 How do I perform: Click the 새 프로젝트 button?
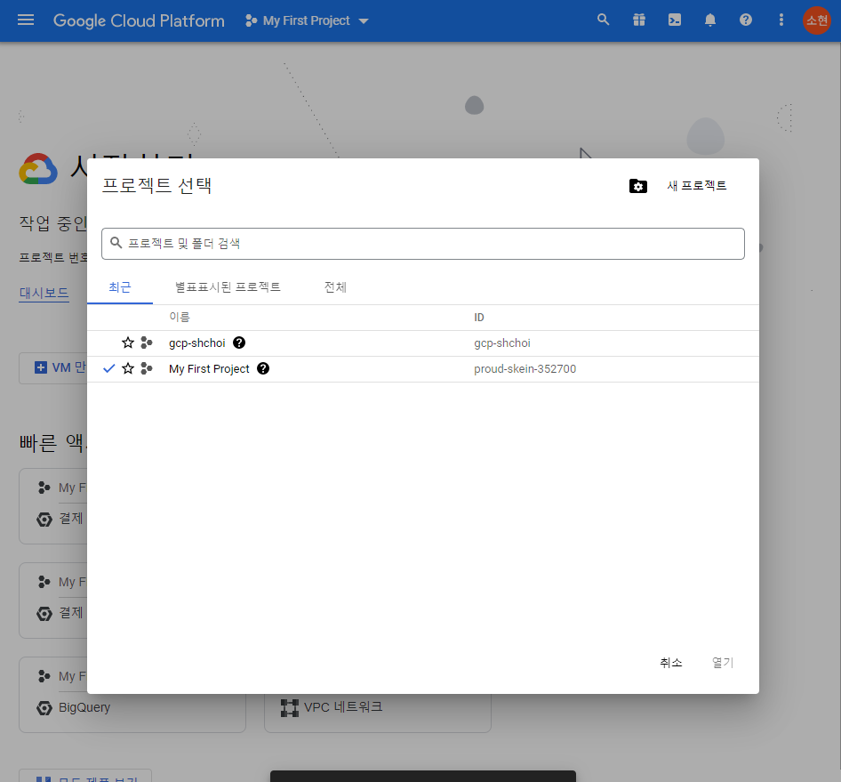(x=697, y=186)
